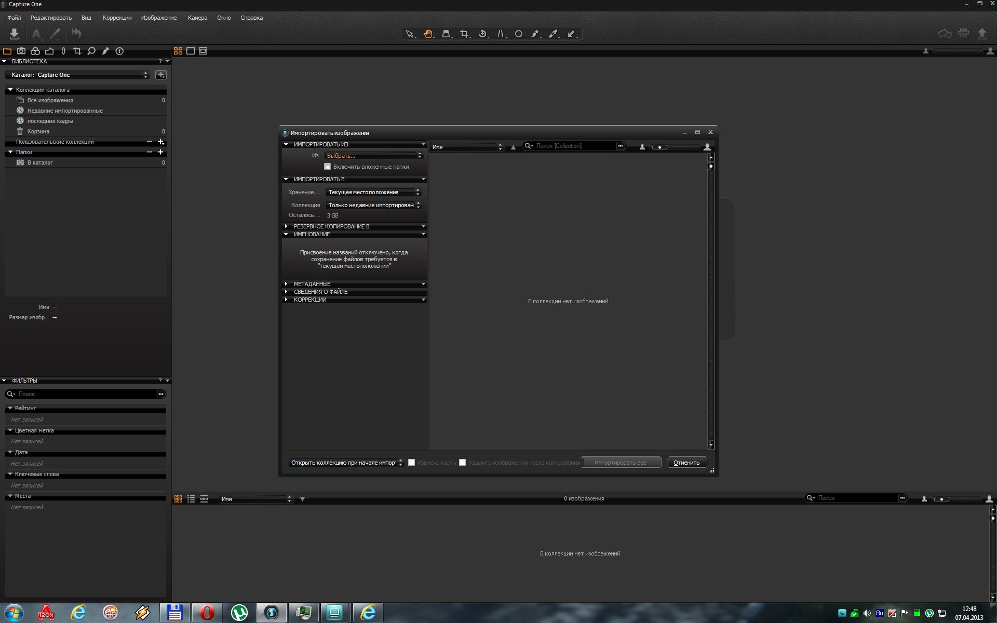997x623 pixels.
Task: Open the Lens tool tab icon
Action: point(63,51)
